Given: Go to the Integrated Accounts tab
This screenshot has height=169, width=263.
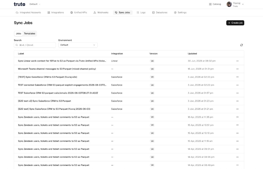Looking at the screenshot, I should point(28,13).
